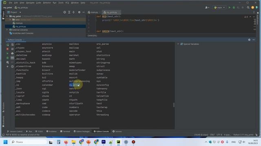Screen dimensions: 261x146
Task: Run the main configuration with green arrow
Action: pyautogui.click(x=230, y=7)
